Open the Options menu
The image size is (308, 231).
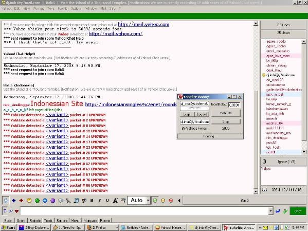click(x=76, y=8)
